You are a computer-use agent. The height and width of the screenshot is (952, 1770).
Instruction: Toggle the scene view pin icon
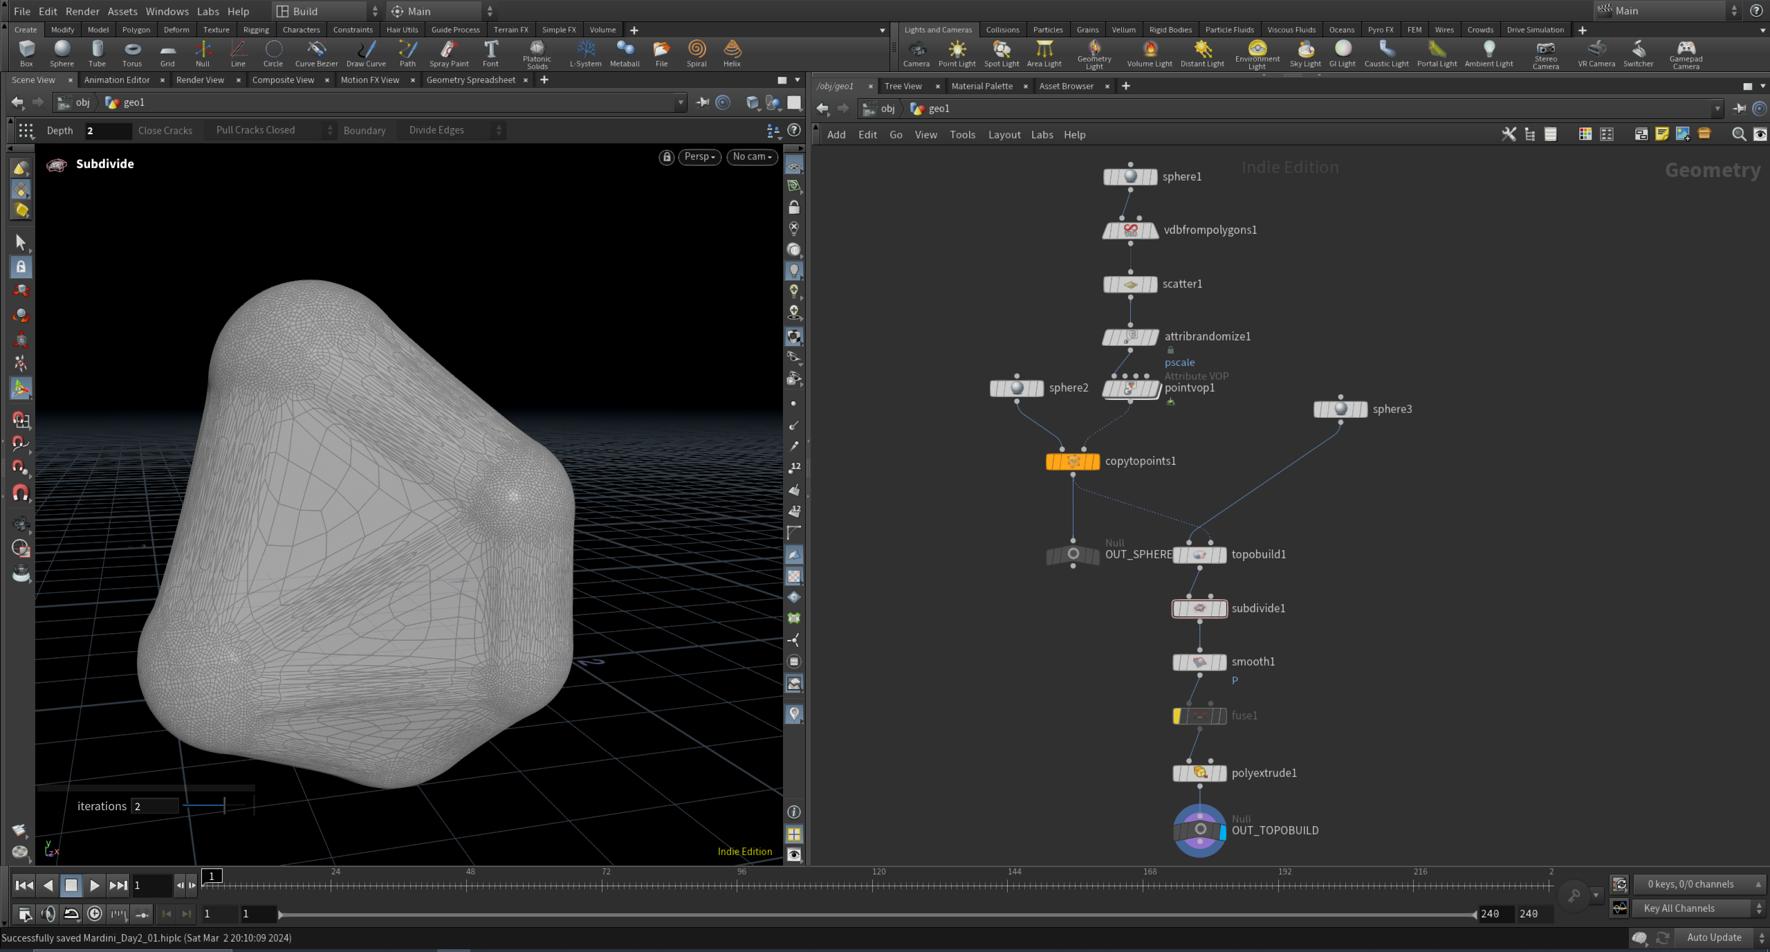click(x=703, y=102)
